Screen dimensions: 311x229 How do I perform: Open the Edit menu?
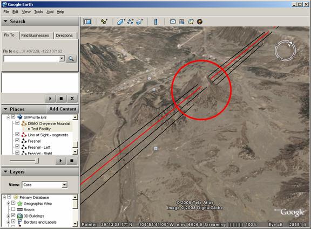coord(15,12)
